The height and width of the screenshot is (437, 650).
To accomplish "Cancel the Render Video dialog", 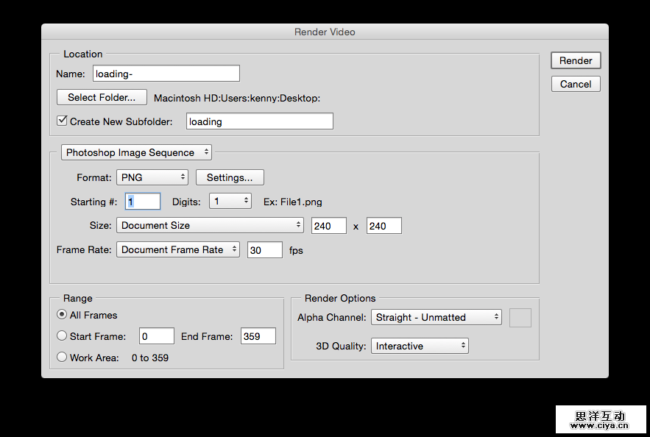I will pyautogui.click(x=576, y=84).
